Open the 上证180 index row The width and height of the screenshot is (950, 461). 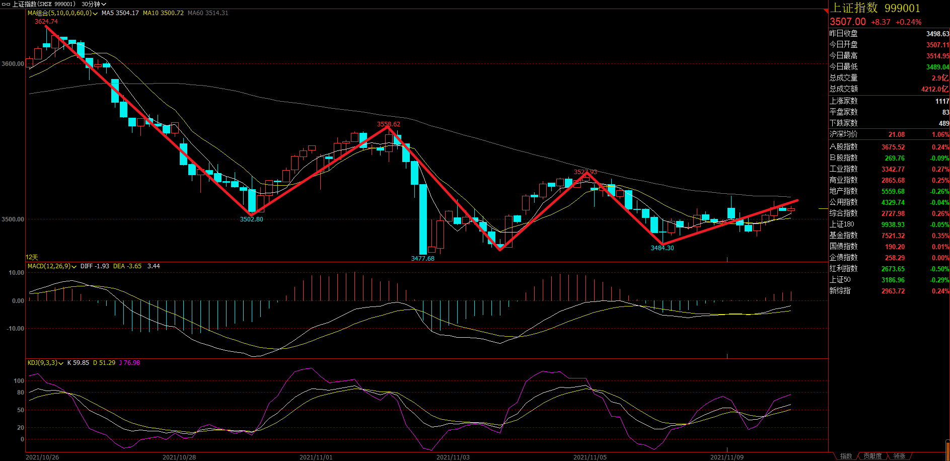pyautogui.click(x=842, y=224)
